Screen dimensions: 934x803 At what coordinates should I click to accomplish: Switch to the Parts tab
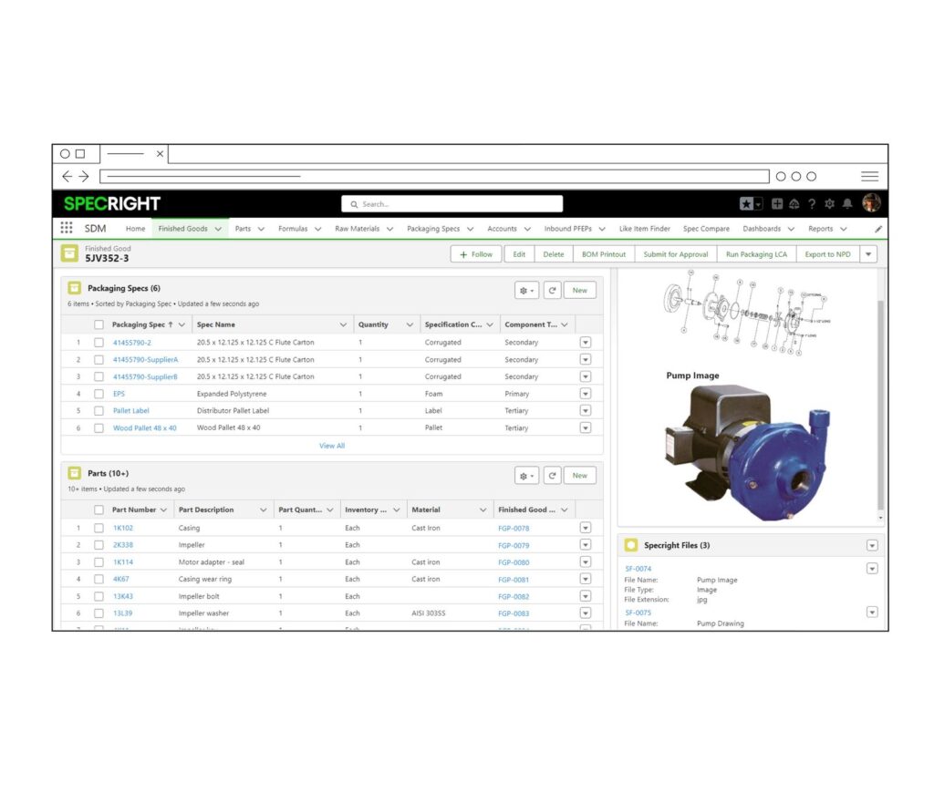tap(243, 229)
